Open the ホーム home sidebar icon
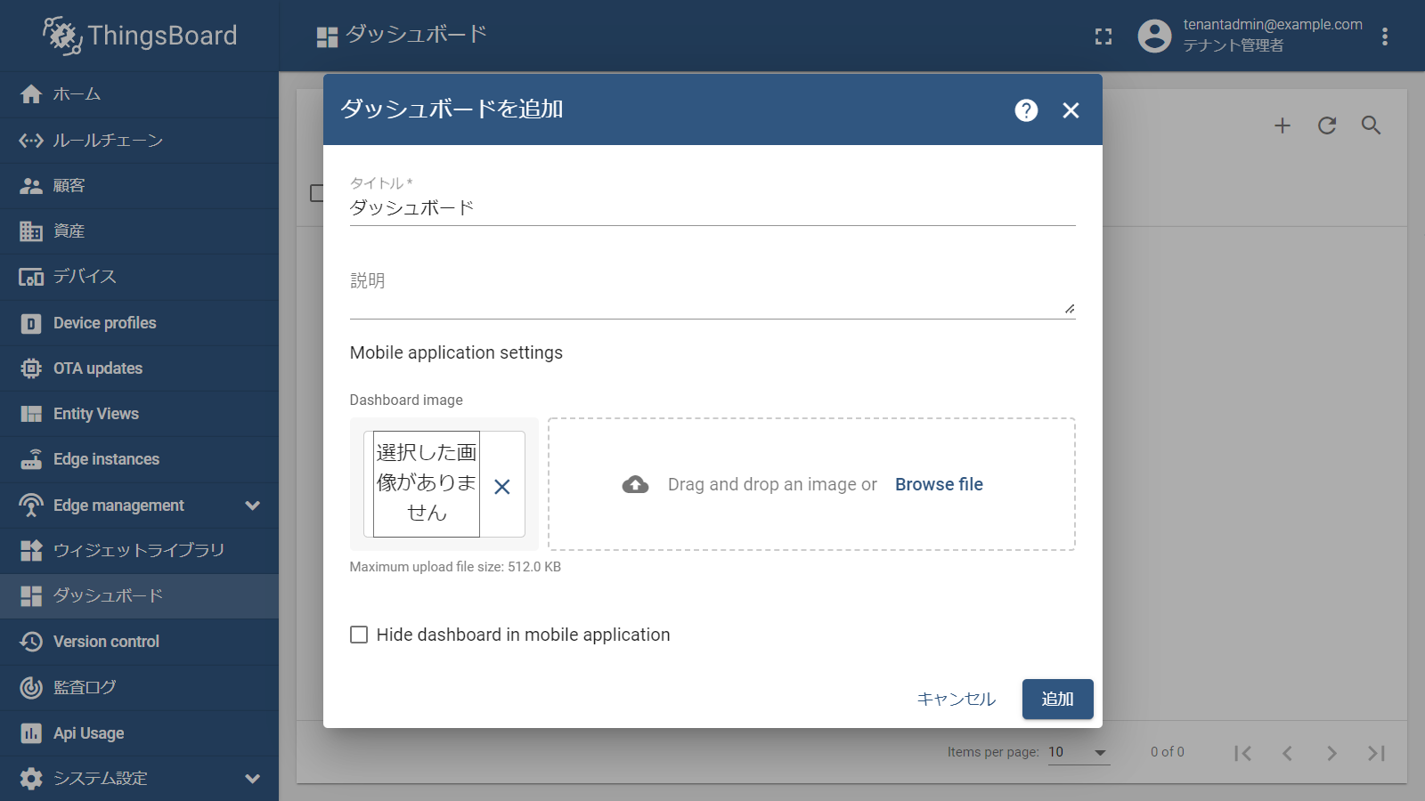Screen dimensions: 1425x801 pyautogui.click(x=31, y=93)
